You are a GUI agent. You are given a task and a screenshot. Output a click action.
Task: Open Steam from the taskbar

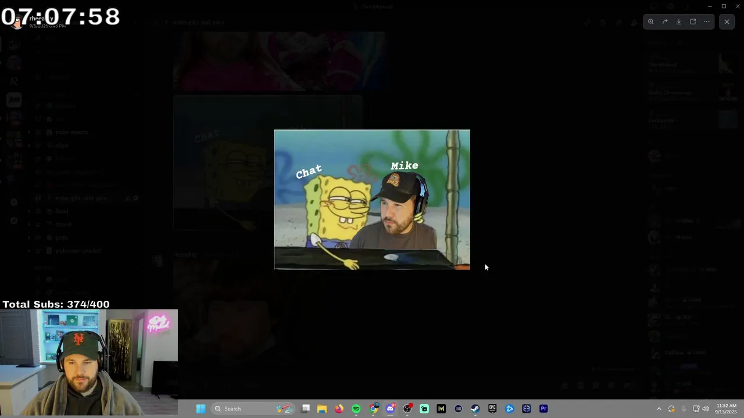pos(475,409)
